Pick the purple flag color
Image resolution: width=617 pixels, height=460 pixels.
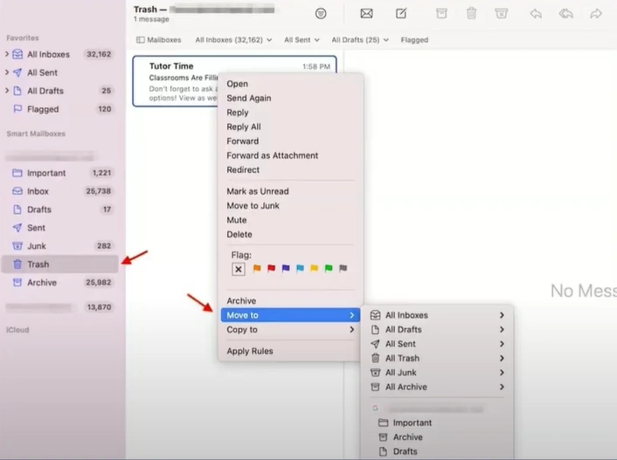coord(286,269)
